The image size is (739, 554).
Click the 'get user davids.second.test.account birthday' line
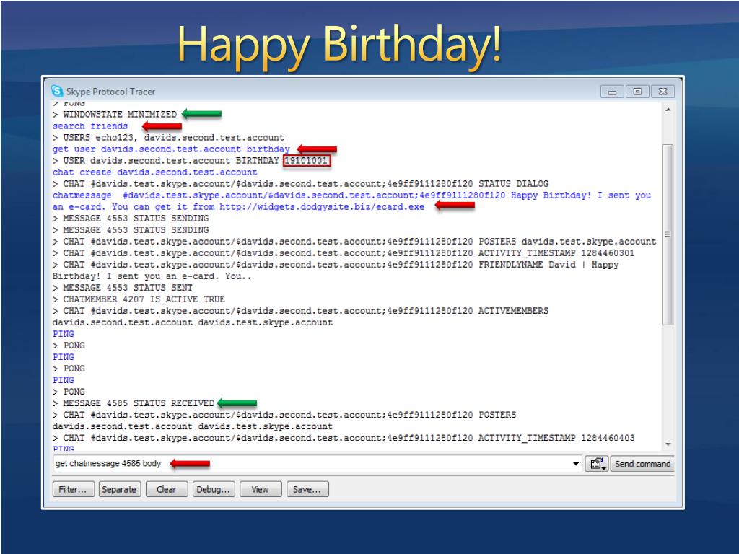171,149
